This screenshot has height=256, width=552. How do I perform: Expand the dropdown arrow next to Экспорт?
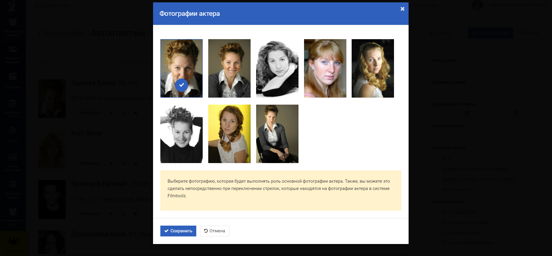pyautogui.click(x=461, y=33)
